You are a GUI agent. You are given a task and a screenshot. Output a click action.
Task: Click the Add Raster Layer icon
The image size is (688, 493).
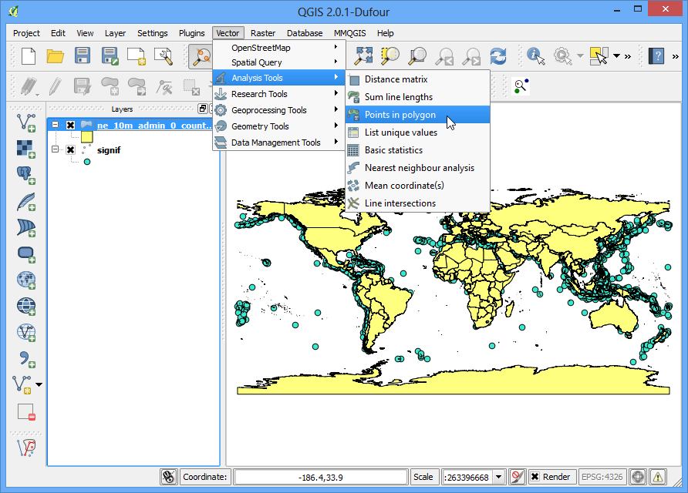(26, 149)
